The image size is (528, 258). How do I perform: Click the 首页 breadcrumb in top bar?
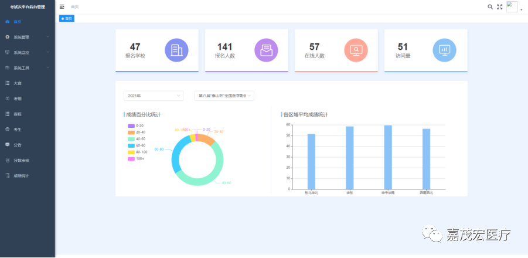click(x=75, y=6)
